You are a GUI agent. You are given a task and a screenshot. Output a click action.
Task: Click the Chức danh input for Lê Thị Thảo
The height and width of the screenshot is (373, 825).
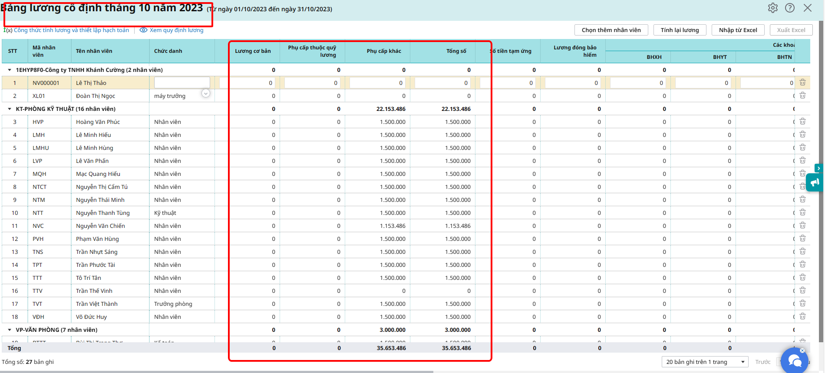click(182, 82)
